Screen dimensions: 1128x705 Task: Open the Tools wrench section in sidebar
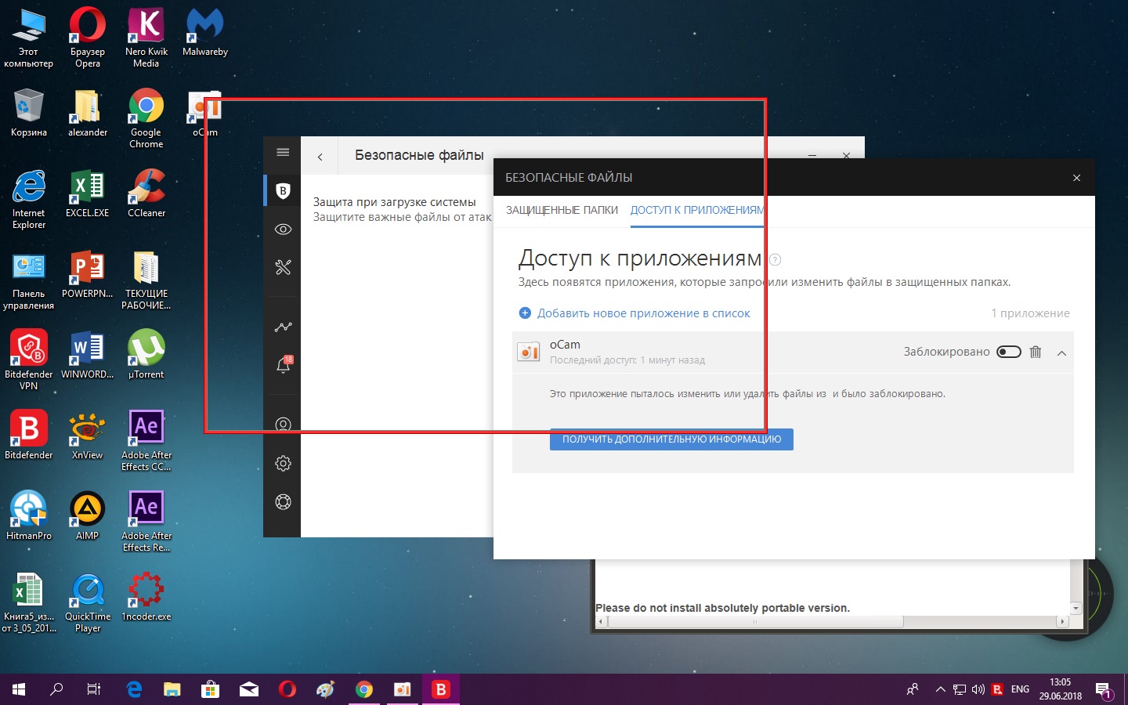tap(283, 268)
